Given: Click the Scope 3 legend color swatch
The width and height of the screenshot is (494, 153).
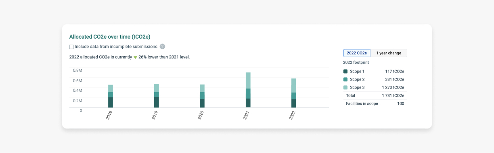Looking at the screenshot, I should pyautogui.click(x=345, y=87).
